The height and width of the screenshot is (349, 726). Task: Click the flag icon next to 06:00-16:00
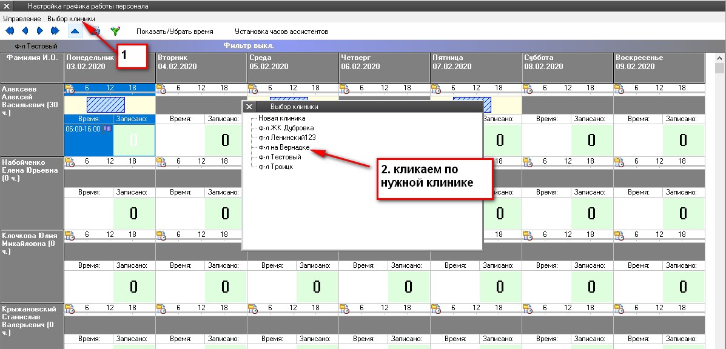[x=108, y=129]
